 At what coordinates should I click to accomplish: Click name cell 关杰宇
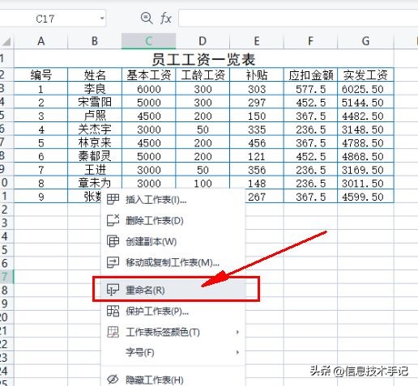click(95, 129)
